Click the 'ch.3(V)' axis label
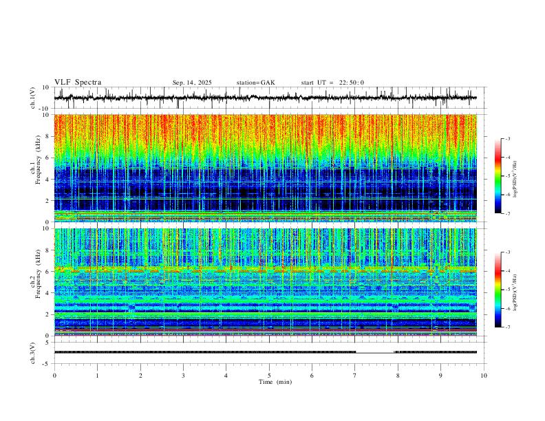The image size is (545, 421). 32,354
